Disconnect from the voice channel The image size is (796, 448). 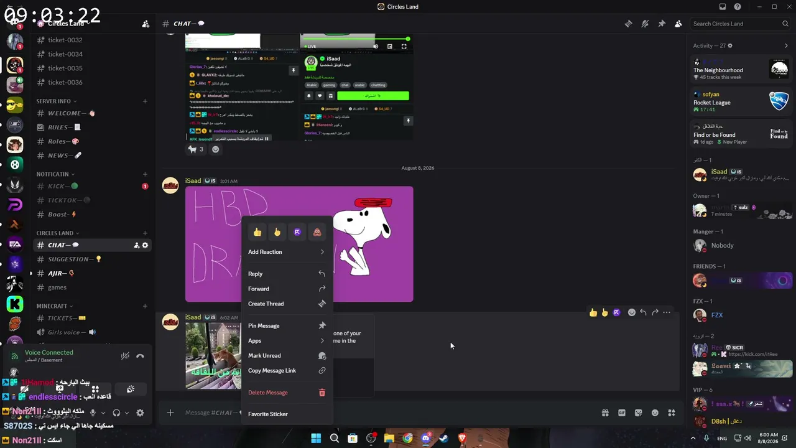[x=140, y=356]
